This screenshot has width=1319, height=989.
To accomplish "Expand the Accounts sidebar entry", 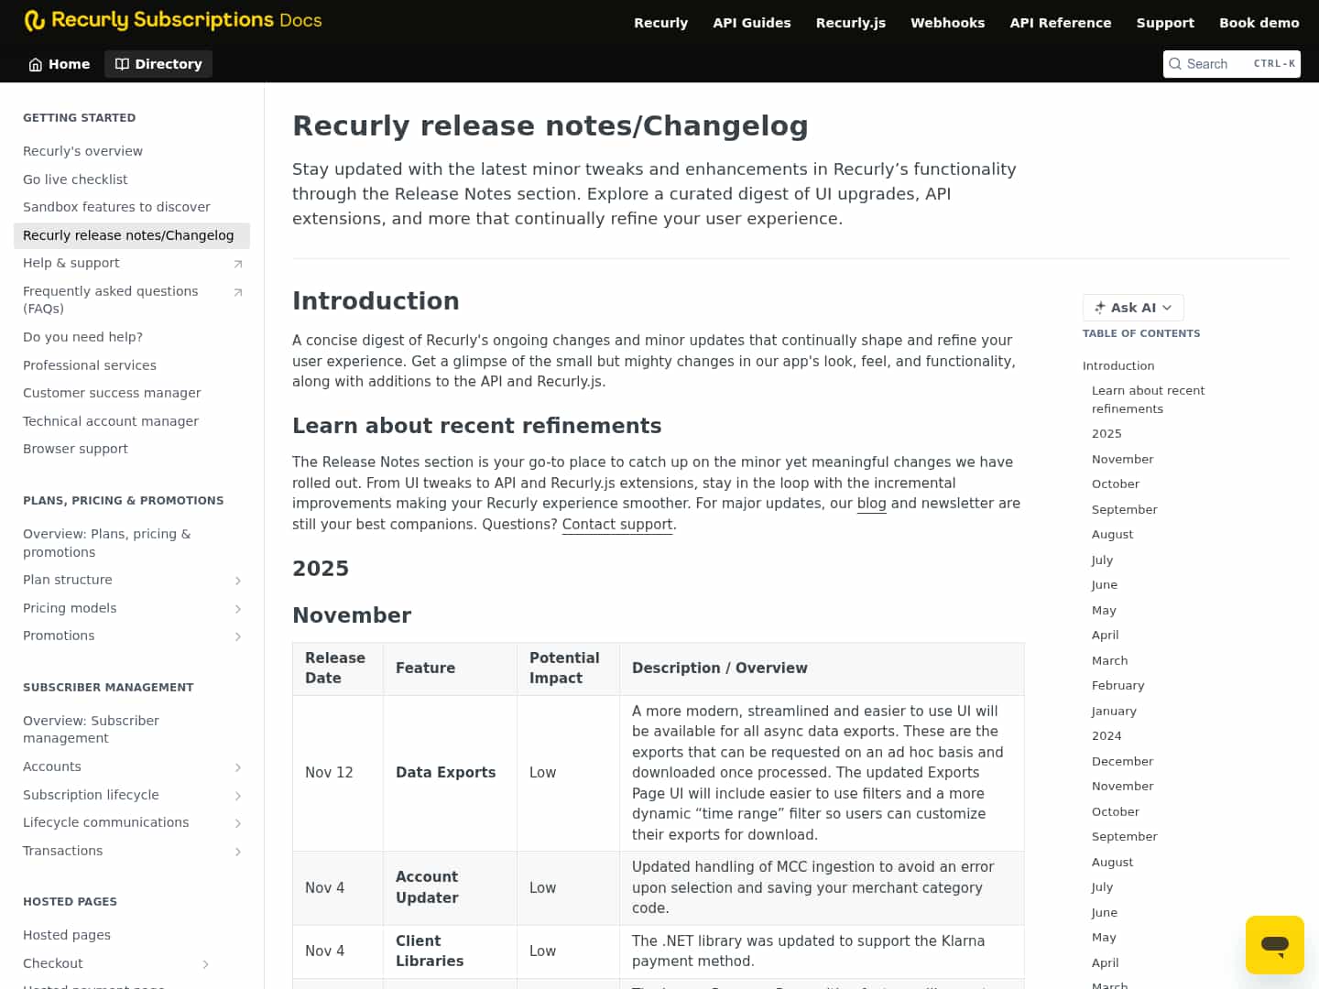I will tap(238, 767).
